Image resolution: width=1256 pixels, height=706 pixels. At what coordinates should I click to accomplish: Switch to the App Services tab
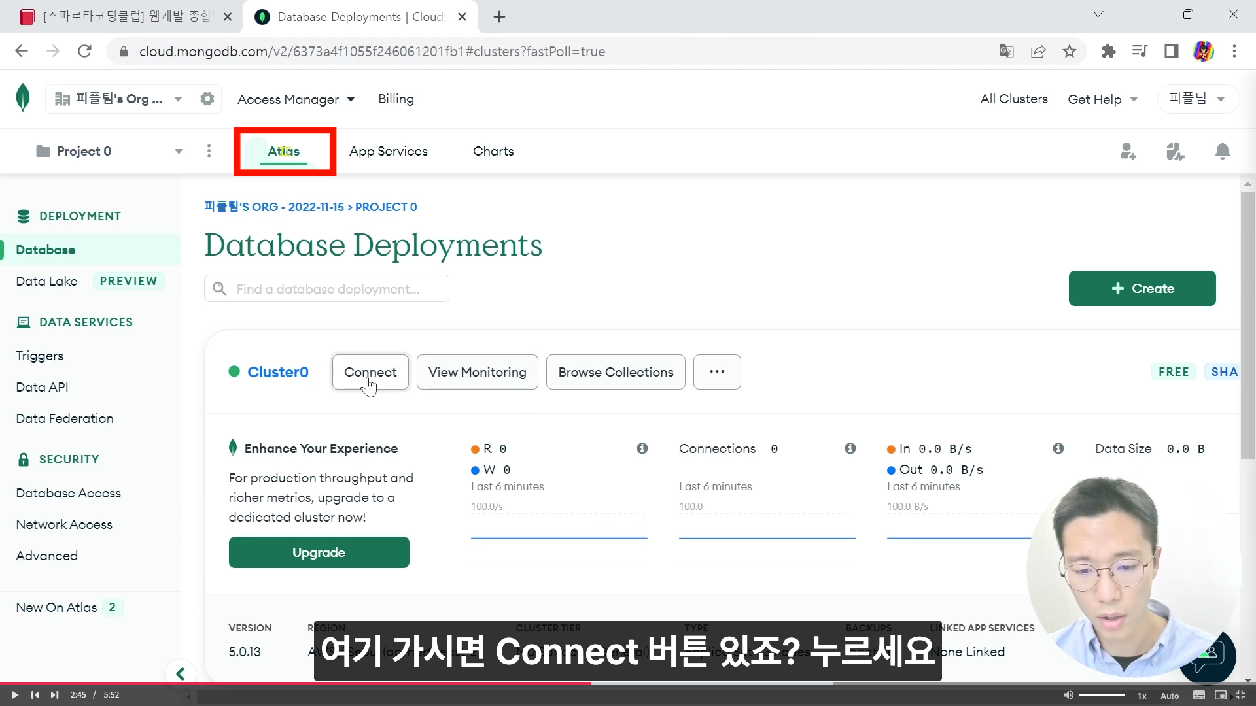click(389, 151)
